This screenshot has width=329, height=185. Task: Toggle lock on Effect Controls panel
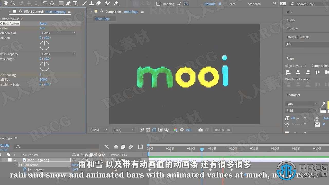tap(20, 11)
